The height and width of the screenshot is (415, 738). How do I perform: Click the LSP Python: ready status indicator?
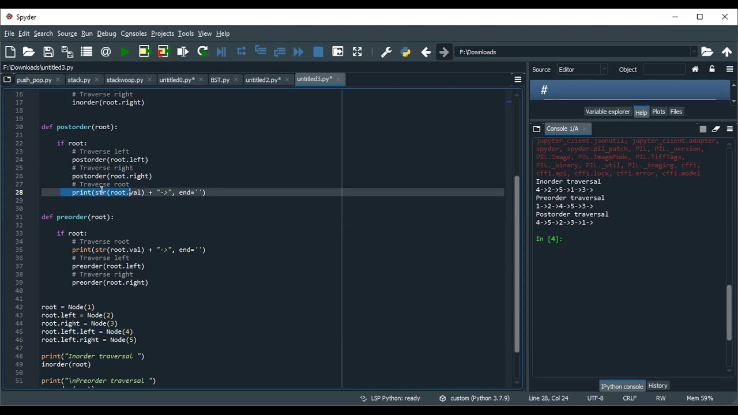click(390, 398)
